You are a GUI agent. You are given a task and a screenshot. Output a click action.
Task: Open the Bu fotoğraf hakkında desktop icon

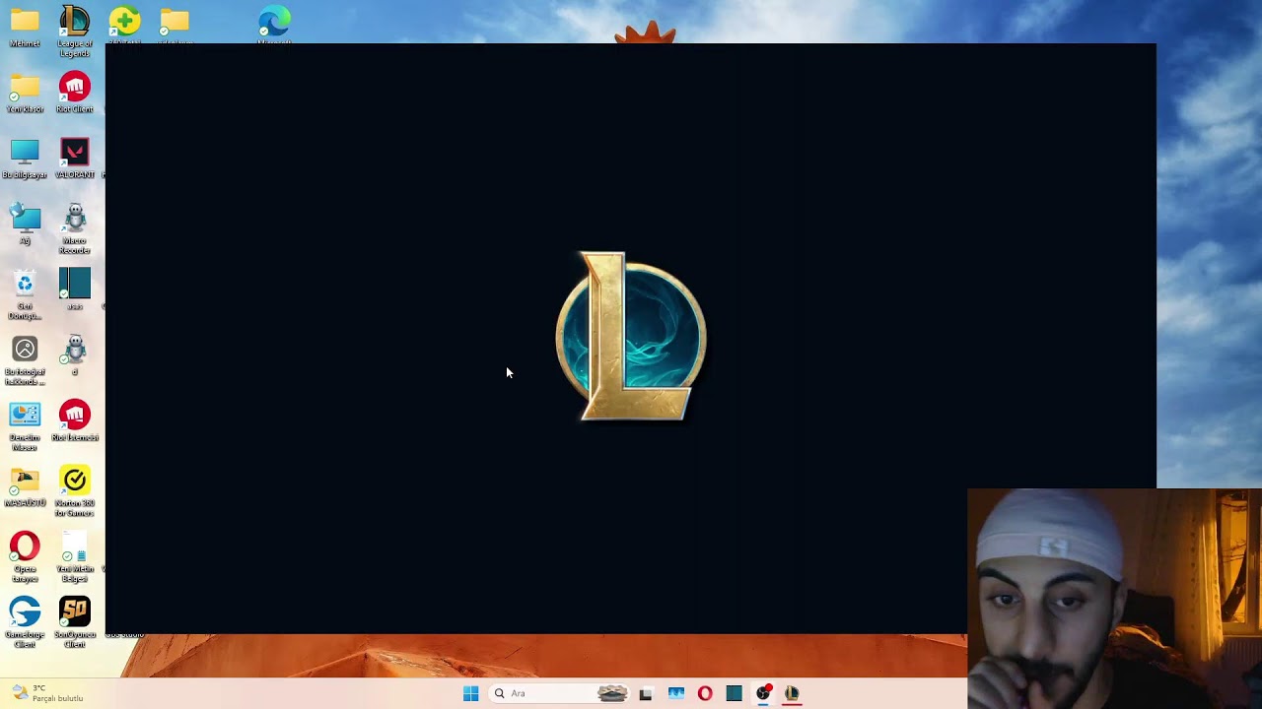(25, 360)
